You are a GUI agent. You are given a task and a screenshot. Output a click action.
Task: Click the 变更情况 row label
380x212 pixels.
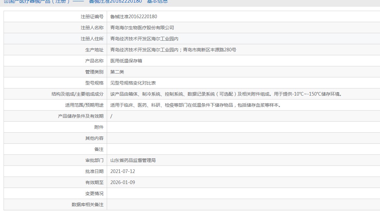point(94,193)
